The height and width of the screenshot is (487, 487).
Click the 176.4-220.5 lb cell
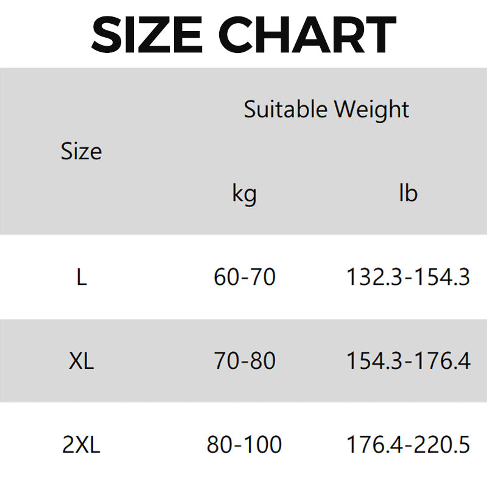[408, 446]
